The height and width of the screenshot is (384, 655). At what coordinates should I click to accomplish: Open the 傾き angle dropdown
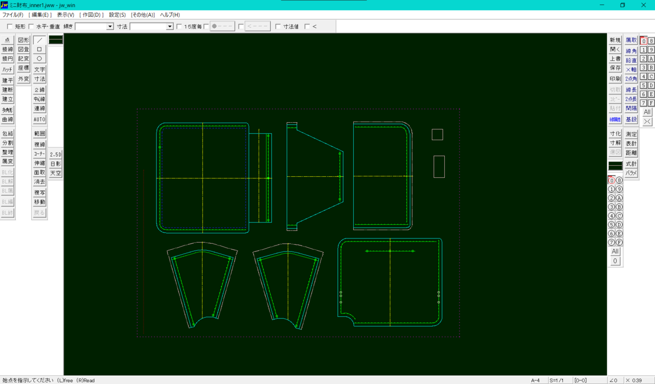point(110,26)
